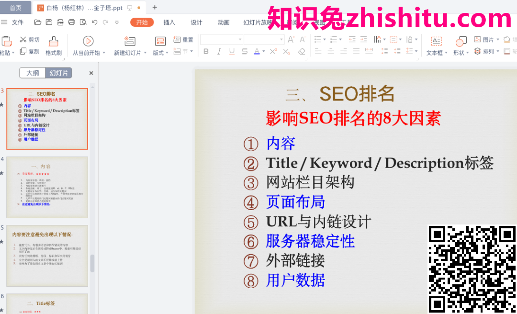
Task: Open the numbered list dropdown arrow
Action: 340,40
